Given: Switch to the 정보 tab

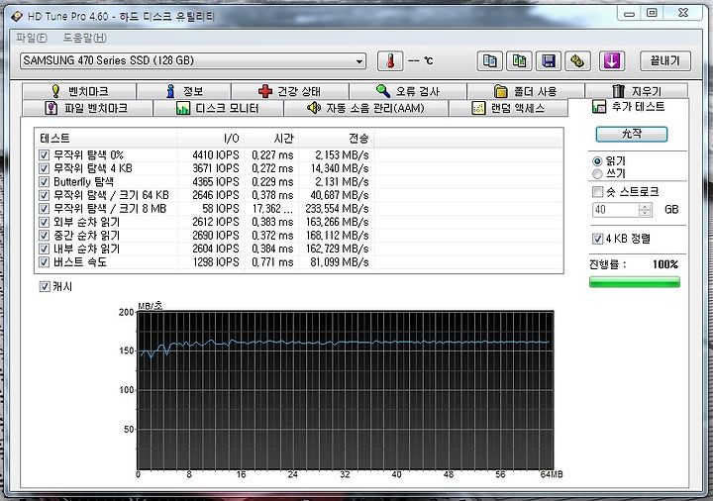Looking at the screenshot, I should coord(184,91).
